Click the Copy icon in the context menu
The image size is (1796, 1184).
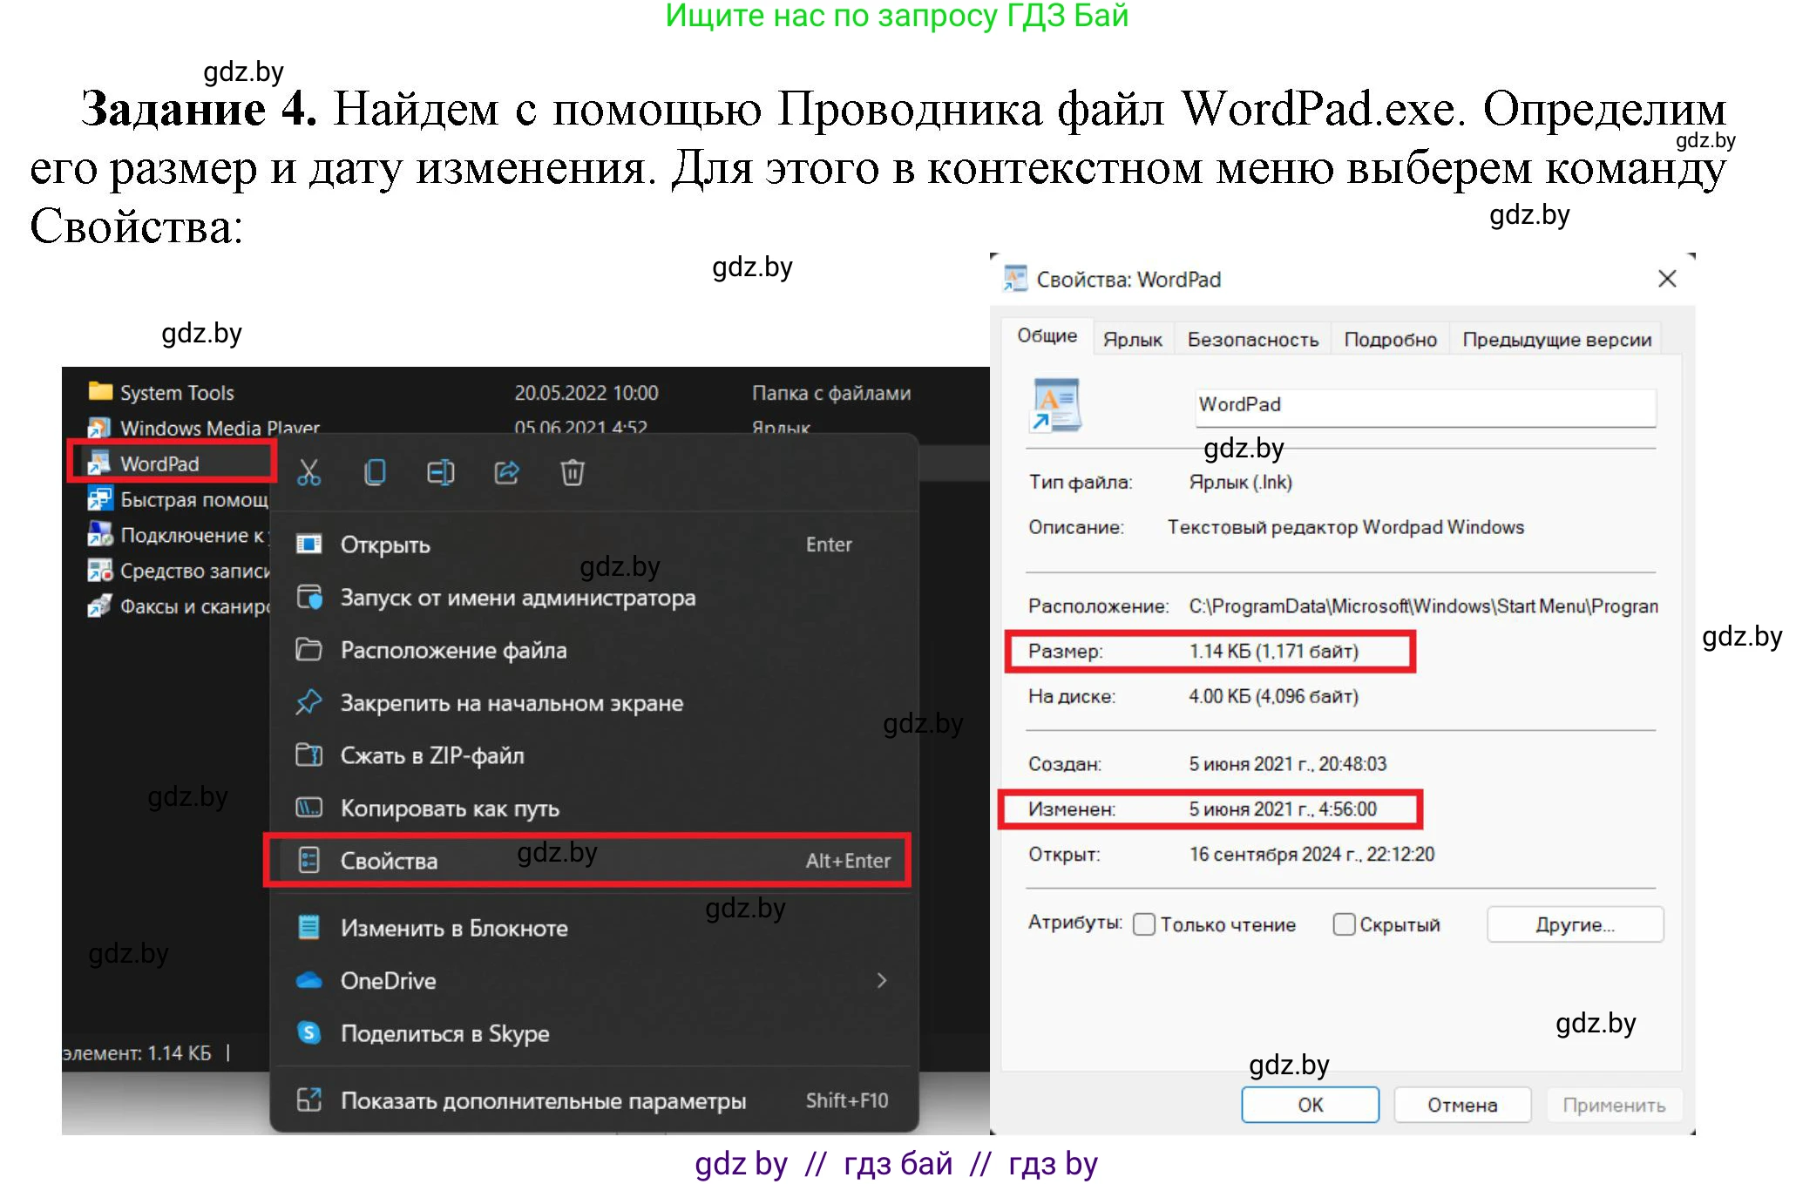coord(375,473)
